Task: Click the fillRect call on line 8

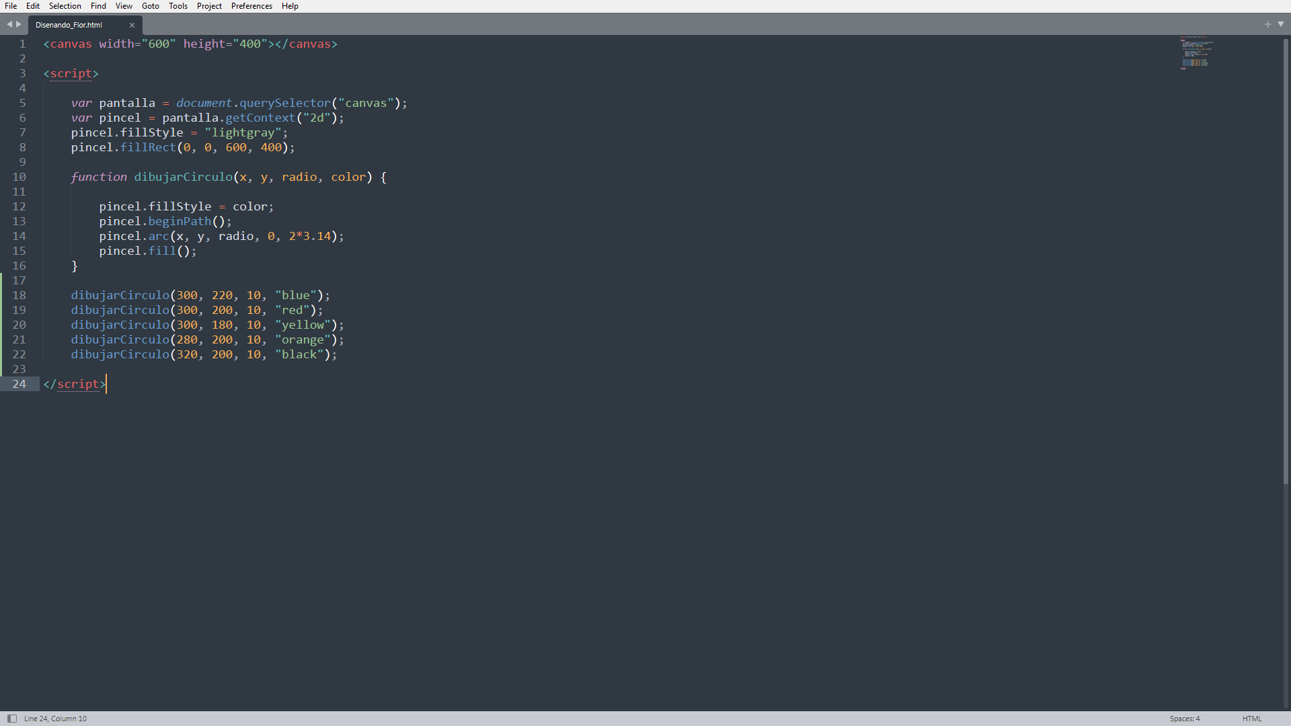Action: (x=148, y=147)
